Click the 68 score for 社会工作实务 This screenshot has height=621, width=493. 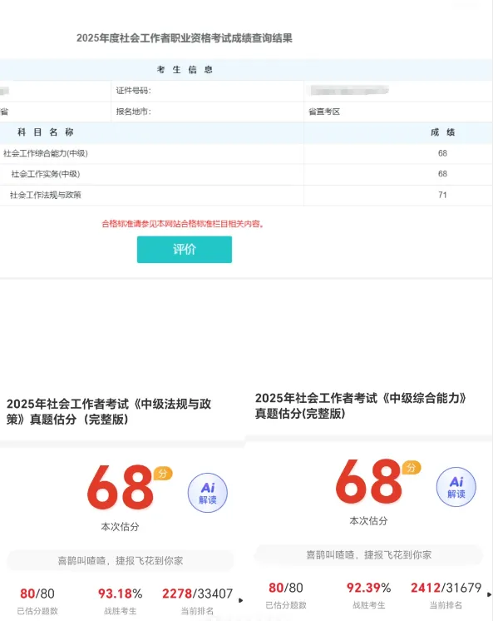click(x=442, y=174)
